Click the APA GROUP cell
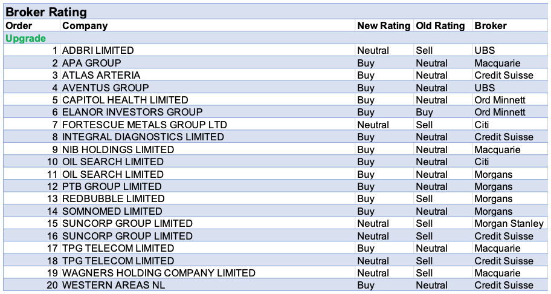 click(92, 63)
